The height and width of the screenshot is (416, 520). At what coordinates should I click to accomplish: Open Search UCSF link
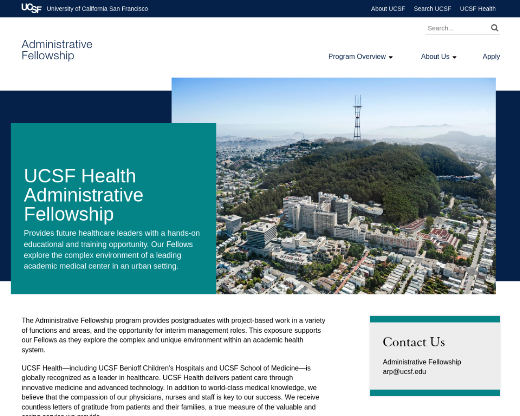pyautogui.click(x=432, y=9)
